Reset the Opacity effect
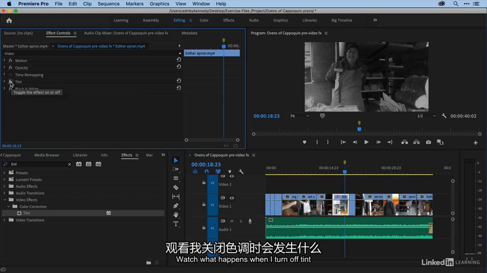 (x=179, y=66)
